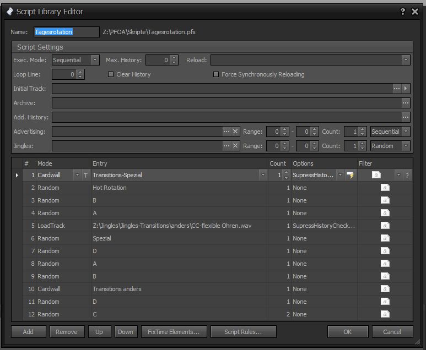Screen dimensions: 426x350
Task: Open filter icon for row 12 C
Action: pyautogui.click(x=385, y=314)
